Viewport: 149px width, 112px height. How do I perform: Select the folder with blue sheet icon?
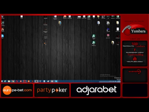click(x=60, y=23)
